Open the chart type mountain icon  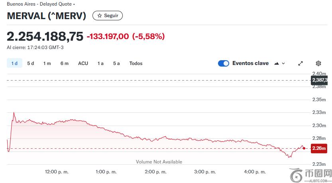(x=277, y=63)
